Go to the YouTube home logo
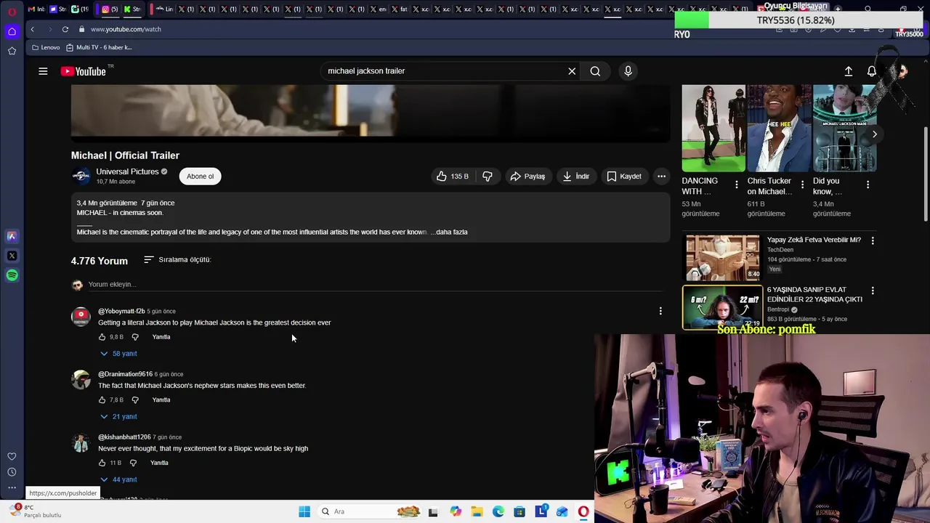 pos(83,71)
